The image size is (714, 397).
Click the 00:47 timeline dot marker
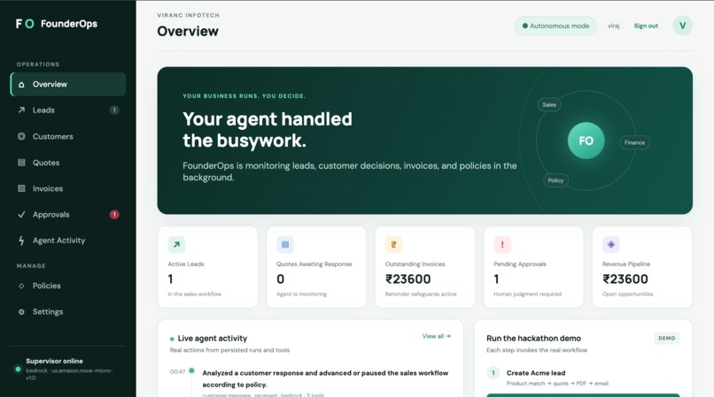tap(191, 370)
